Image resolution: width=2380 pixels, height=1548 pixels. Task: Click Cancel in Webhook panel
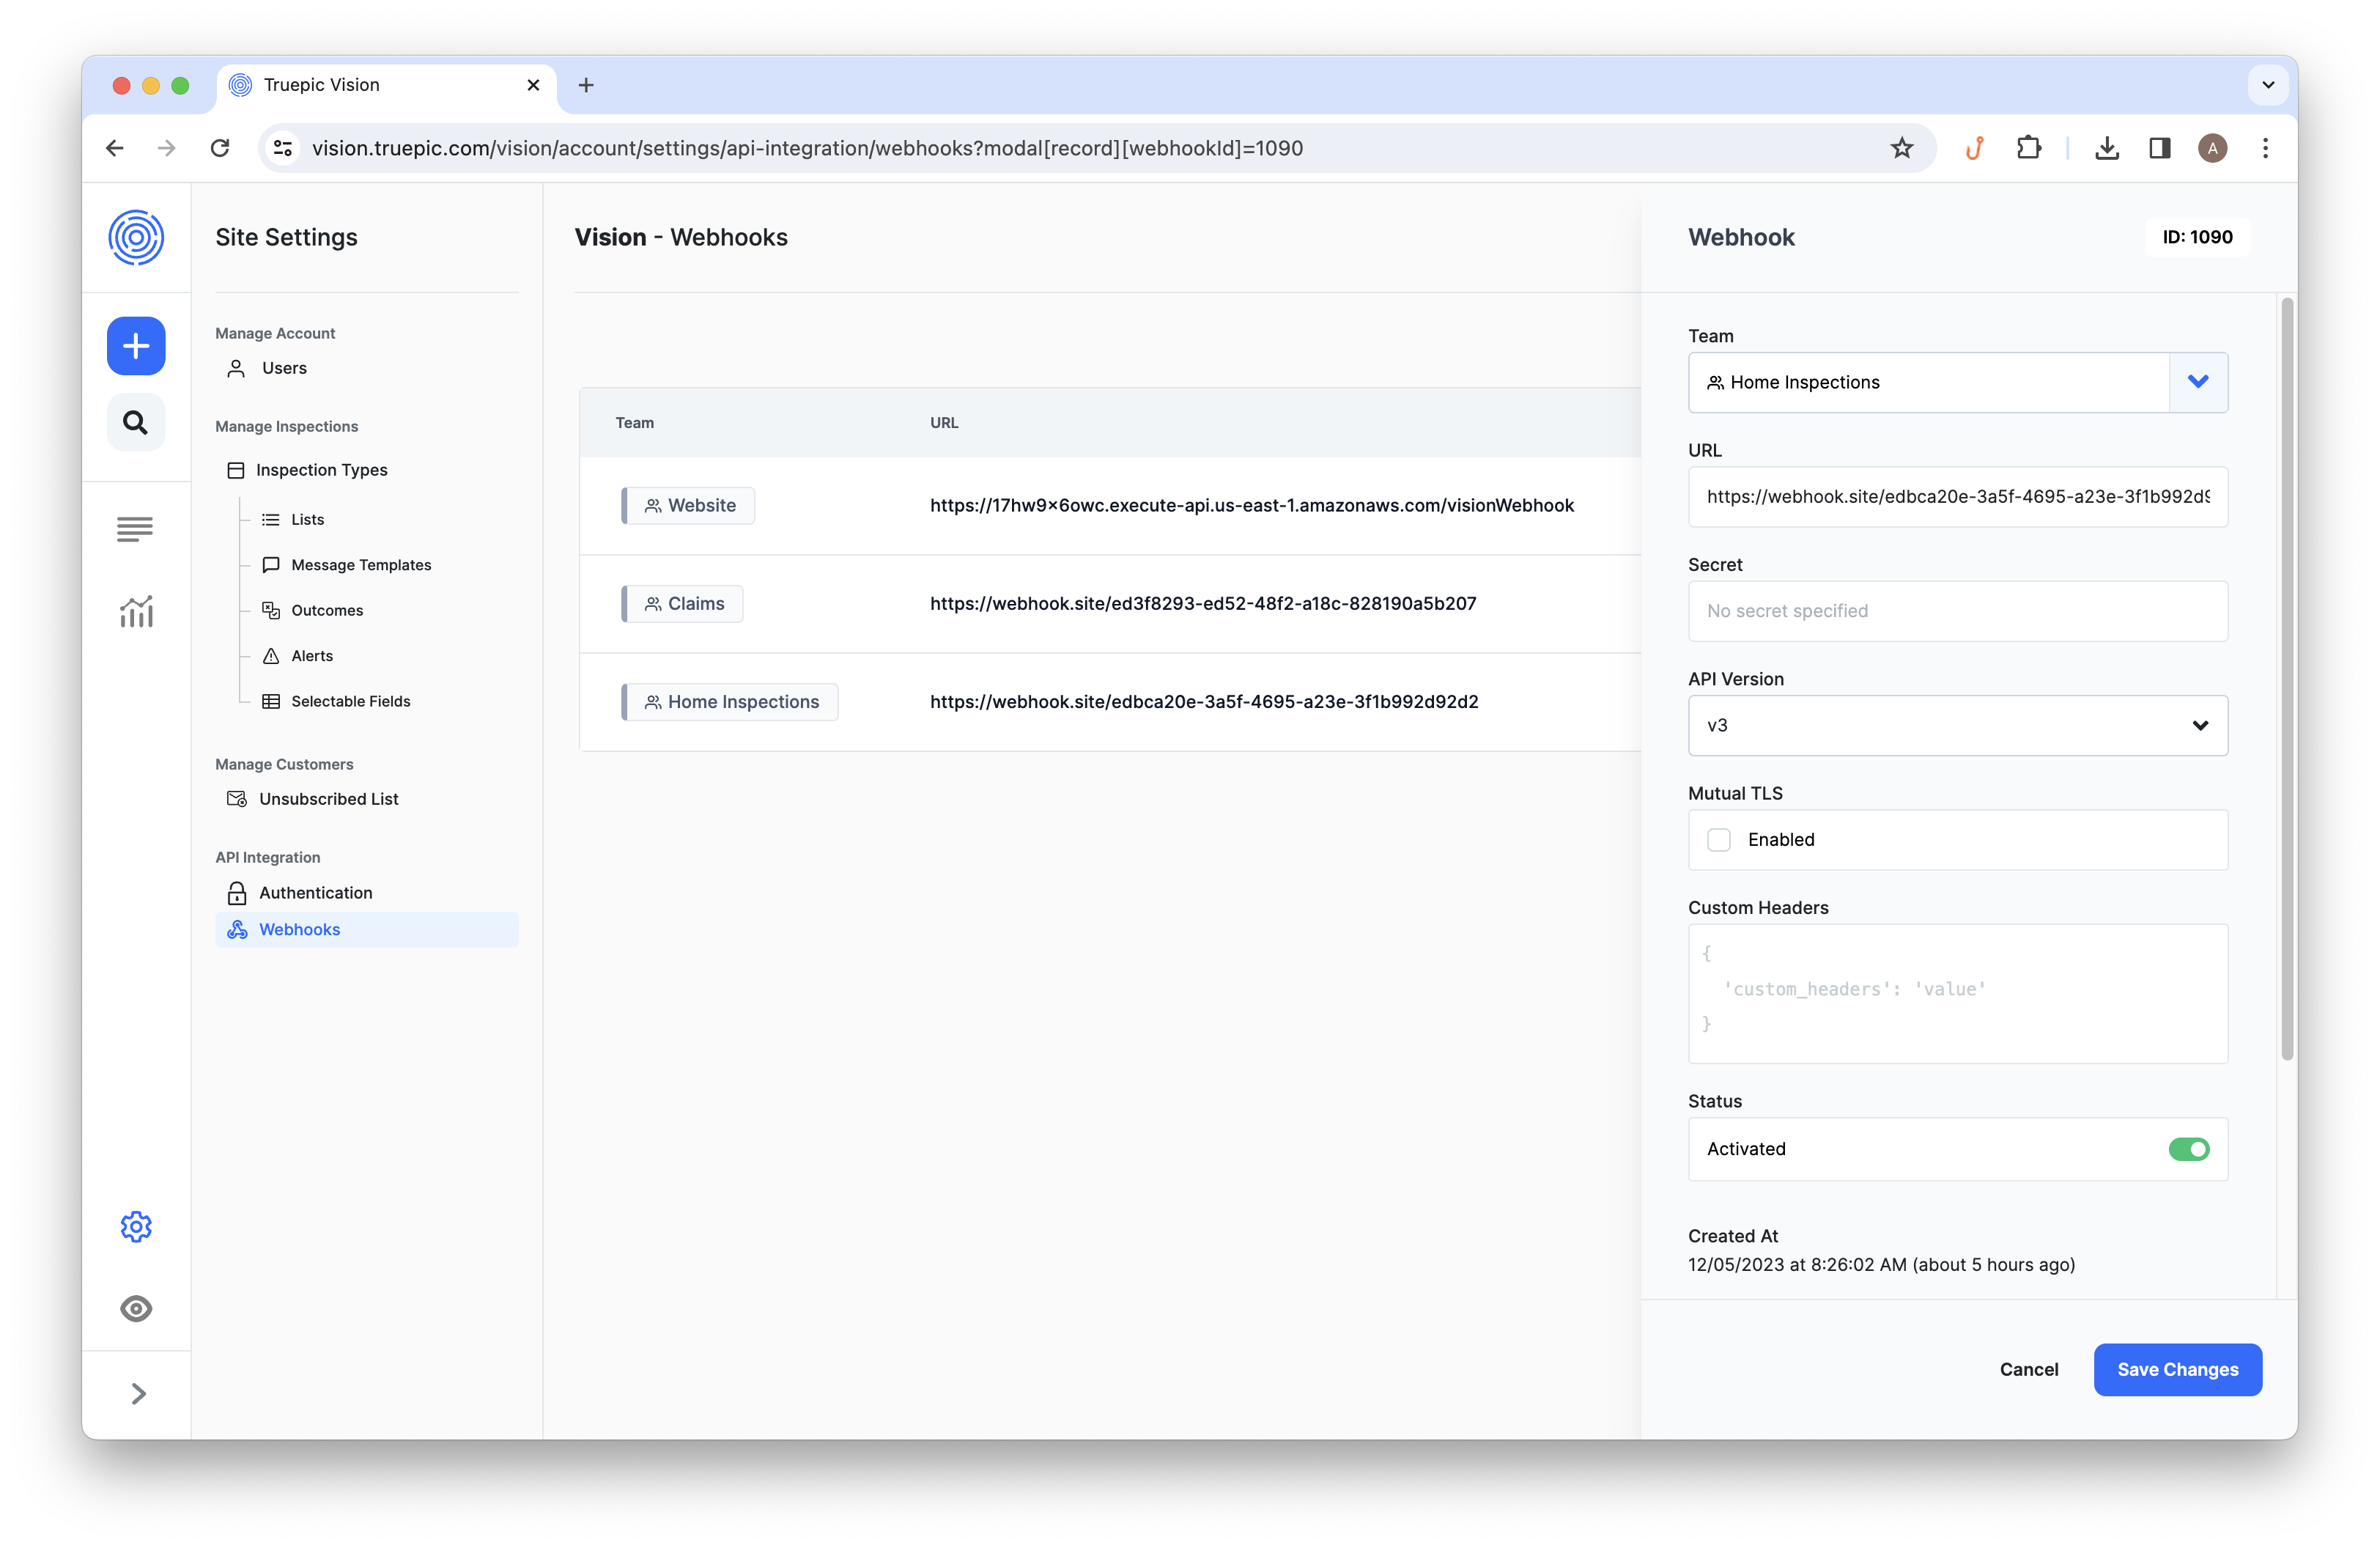click(x=2028, y=1369)
